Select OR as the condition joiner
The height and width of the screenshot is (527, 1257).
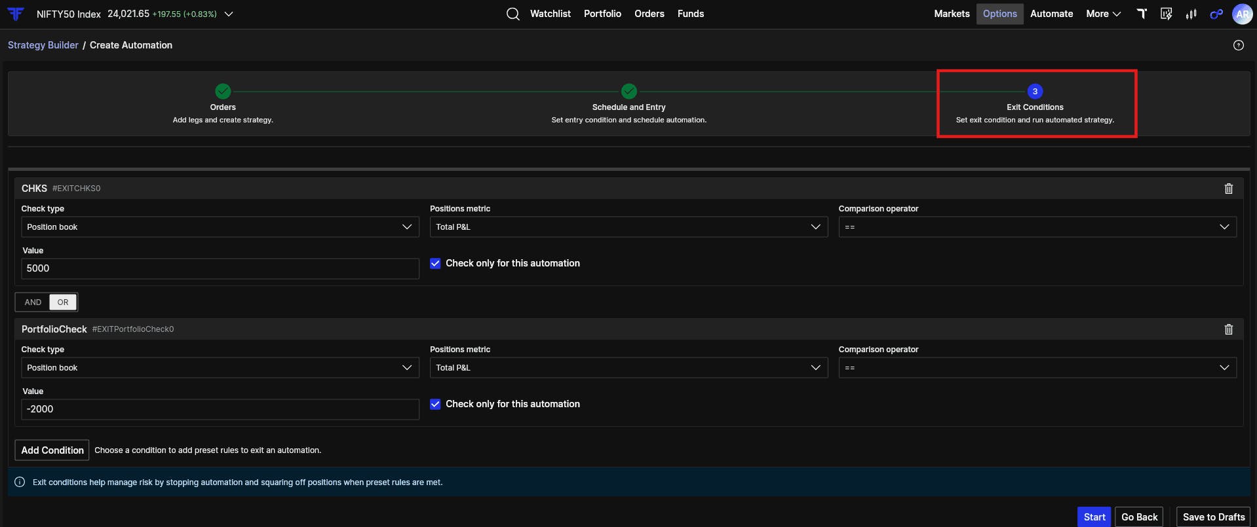pyautogui.click(x=63, y=302)
